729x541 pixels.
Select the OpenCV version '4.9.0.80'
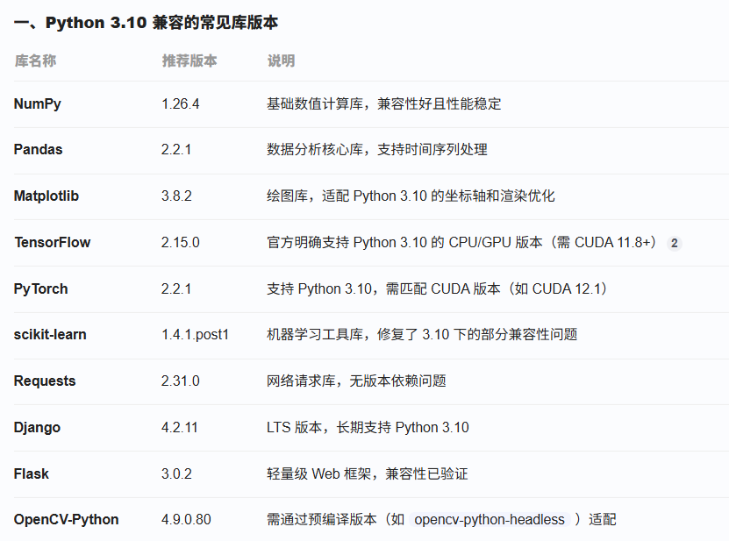pos(187,519)
